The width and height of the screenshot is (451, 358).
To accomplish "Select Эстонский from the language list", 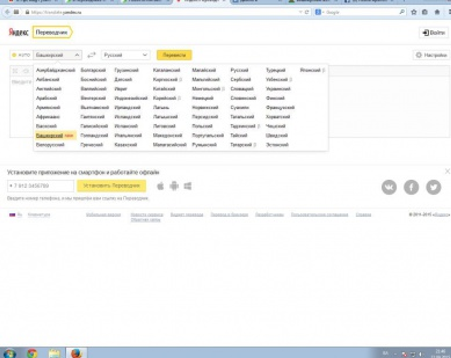I will [x=277, y=145].
